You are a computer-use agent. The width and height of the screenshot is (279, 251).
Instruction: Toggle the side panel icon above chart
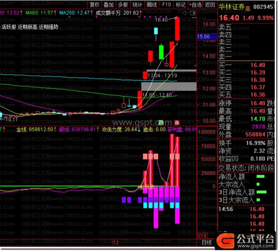pyautogui.click(x=192, y=13)
